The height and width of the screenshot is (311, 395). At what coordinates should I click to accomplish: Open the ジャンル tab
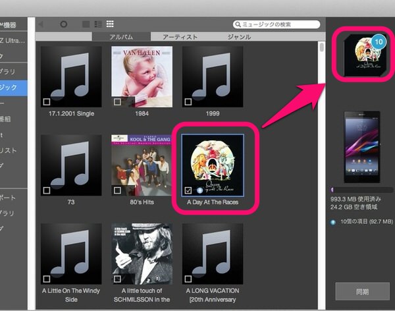pos(239,37)
